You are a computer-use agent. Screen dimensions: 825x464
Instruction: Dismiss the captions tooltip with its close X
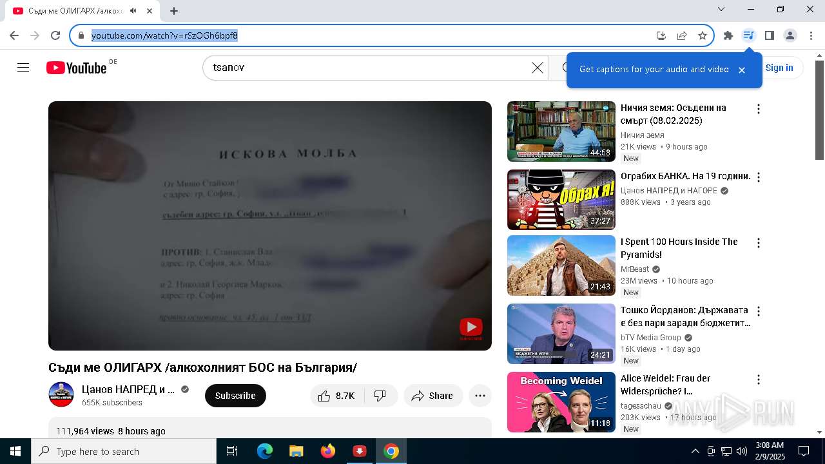(x=741, y=70)
